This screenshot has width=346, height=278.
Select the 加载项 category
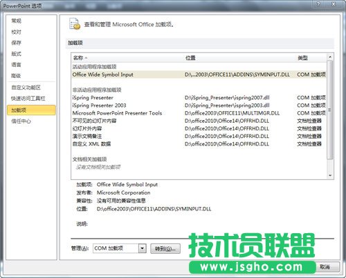coord(31,110)
